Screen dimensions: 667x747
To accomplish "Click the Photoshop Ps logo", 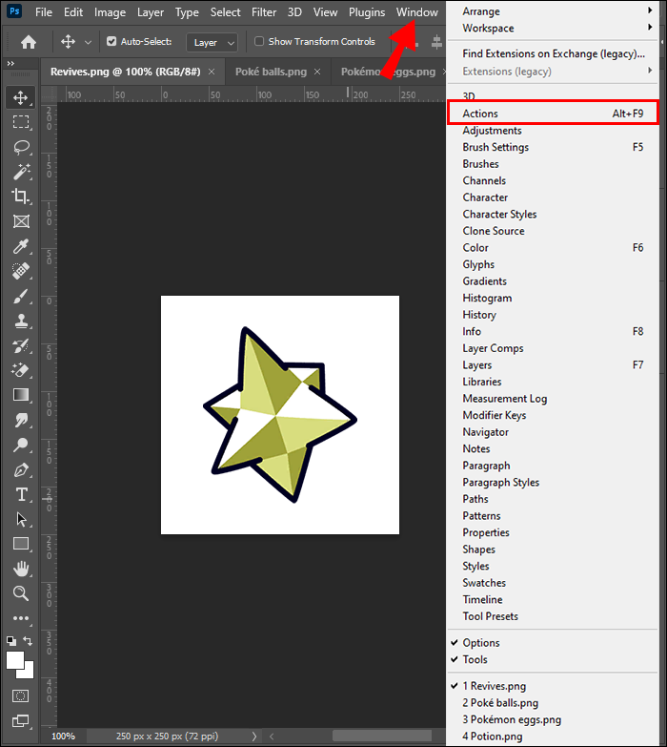I will (x=14, y=10).
